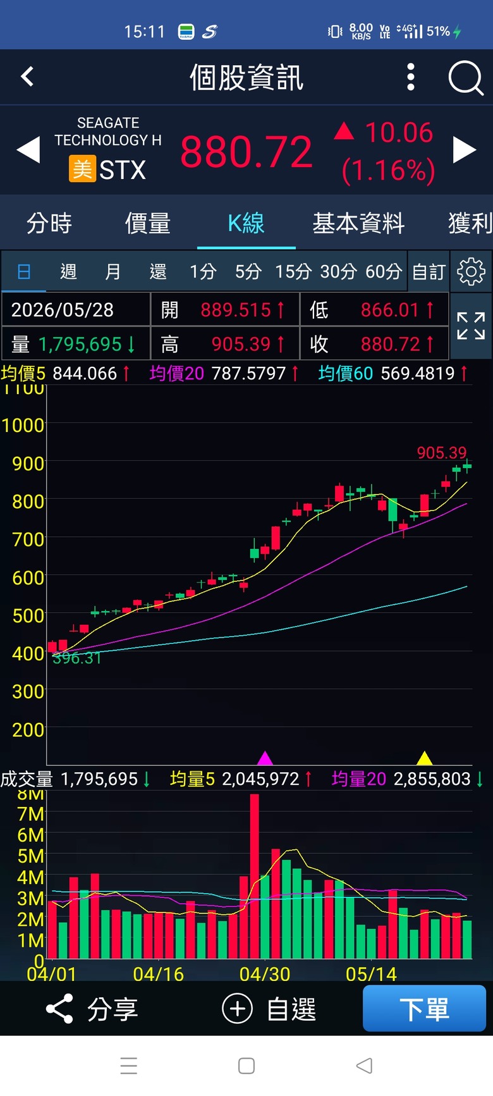This screenshot has height=1096, width=493.
Task: Open chart settings gear icon
Action: point(471,271)
